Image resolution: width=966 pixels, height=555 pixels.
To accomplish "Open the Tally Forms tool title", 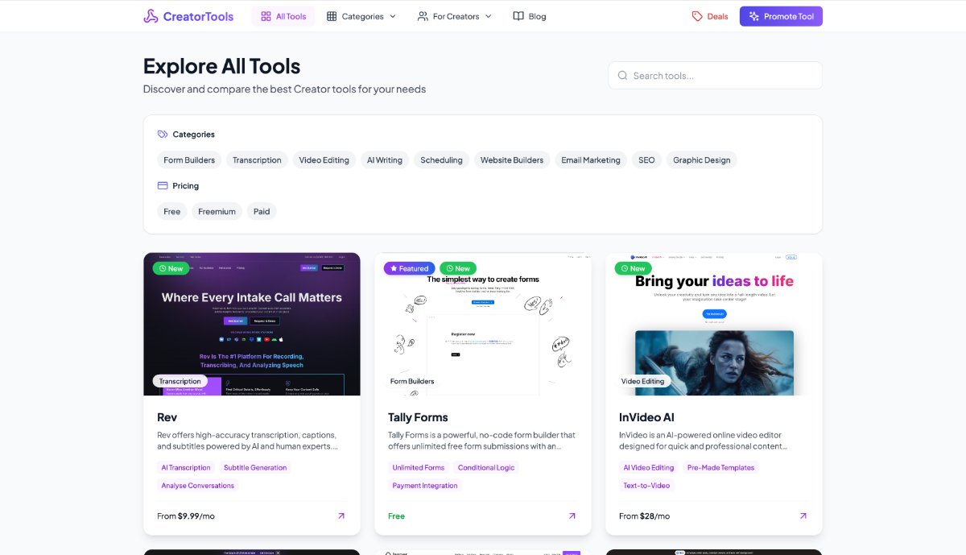I will tap(418, 417).
